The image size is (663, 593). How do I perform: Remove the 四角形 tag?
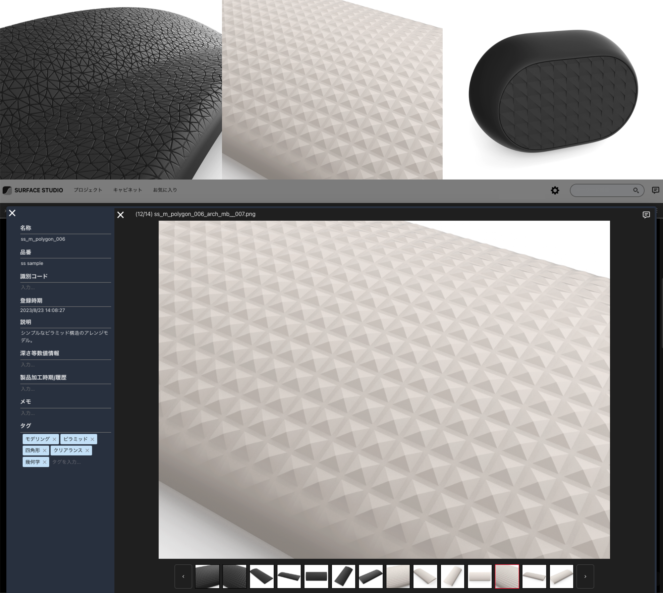coord(44,451)
